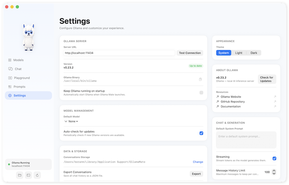Open the Default Model dropdown showing None
Screen dimensions: 289x185
pyautogui.click(x=71, y=121)
